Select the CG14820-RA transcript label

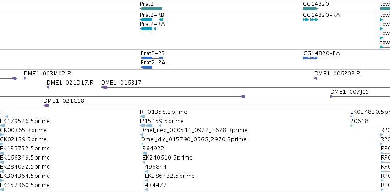click(321, 15)
